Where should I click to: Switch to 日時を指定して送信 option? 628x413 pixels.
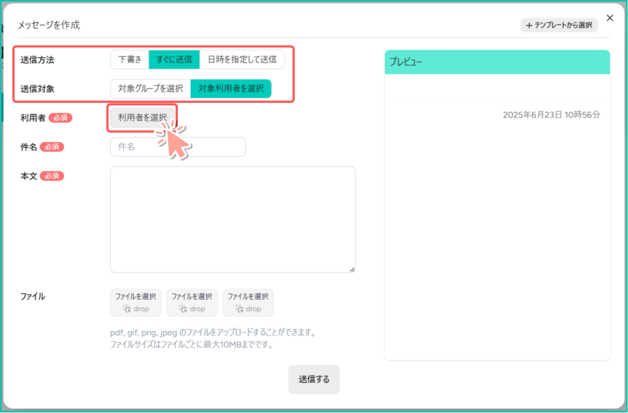click(242, 59)
